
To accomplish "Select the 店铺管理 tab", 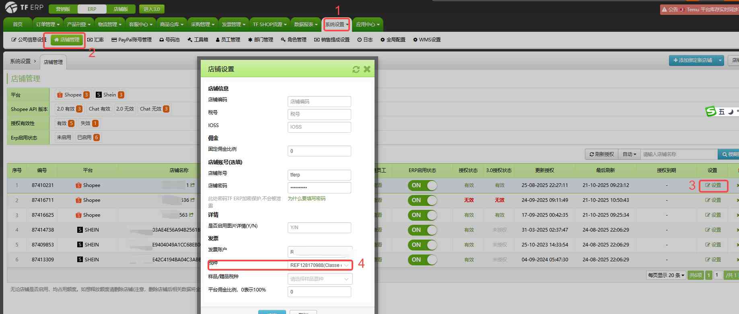I will (x=53, y=62).
